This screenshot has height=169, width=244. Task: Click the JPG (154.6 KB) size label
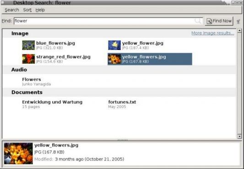(x=49, y=62)
